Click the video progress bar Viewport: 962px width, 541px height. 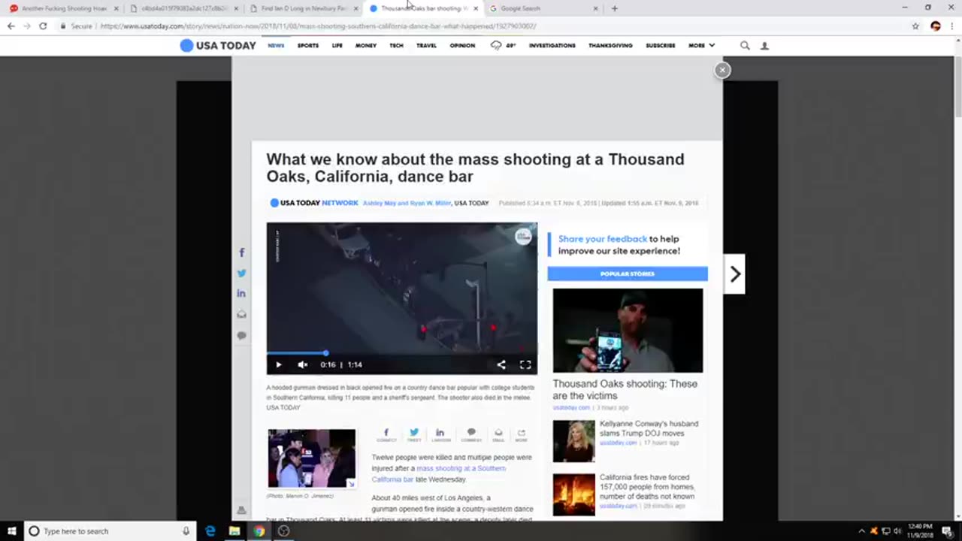pos(402,352)
